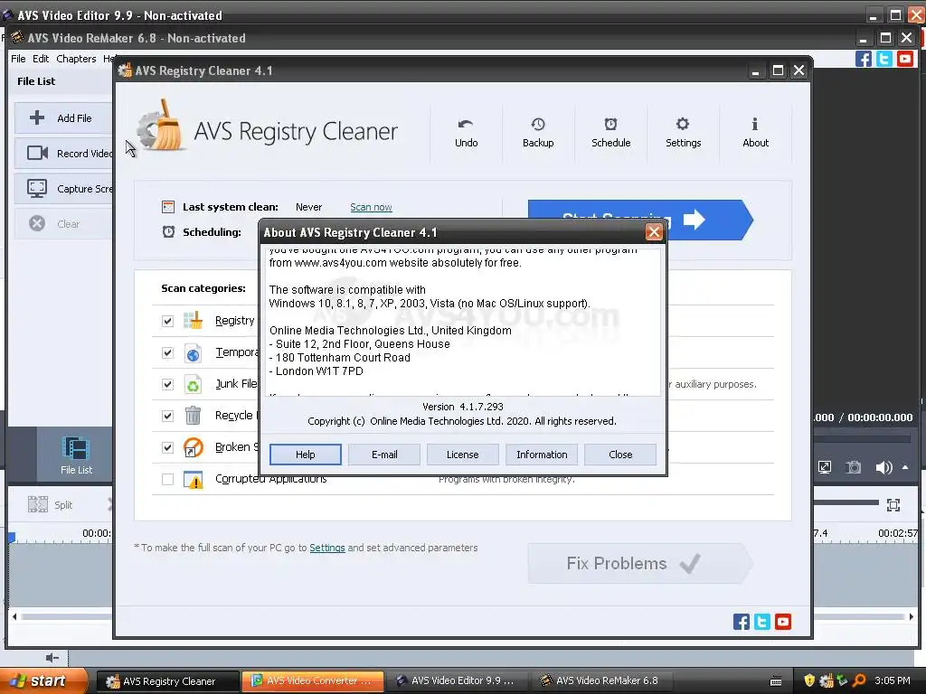The height and width of the screenshot is (694, 926).
Task: Click the detach preview window icon
Action: pos(825,467)
